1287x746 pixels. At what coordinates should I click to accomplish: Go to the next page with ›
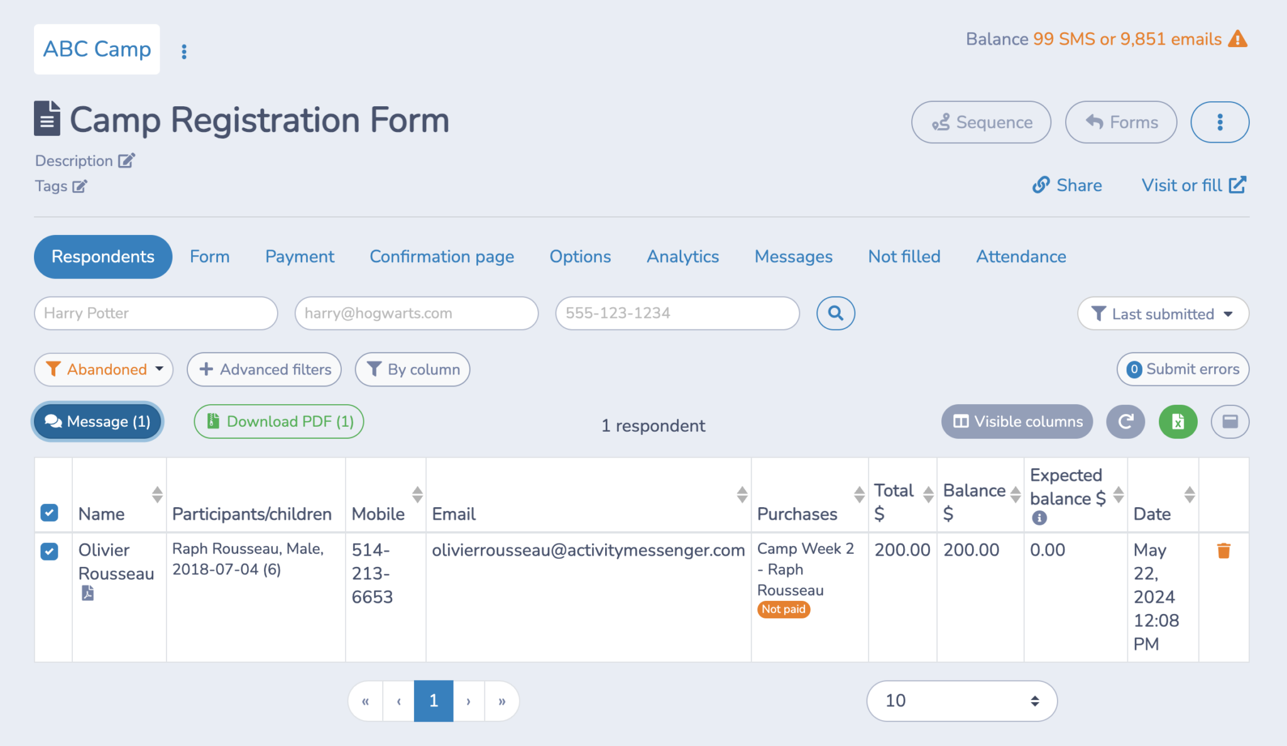point(469,701)
